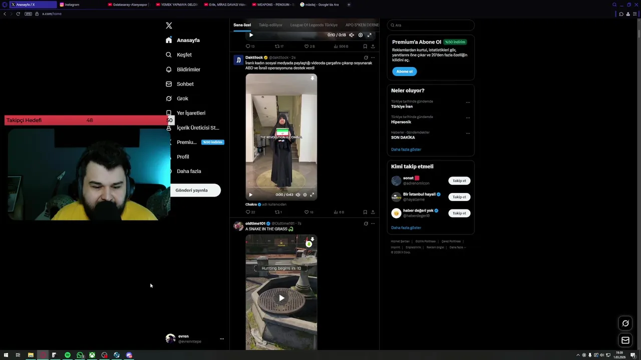Open floating Grok button at bottom right

625,323
